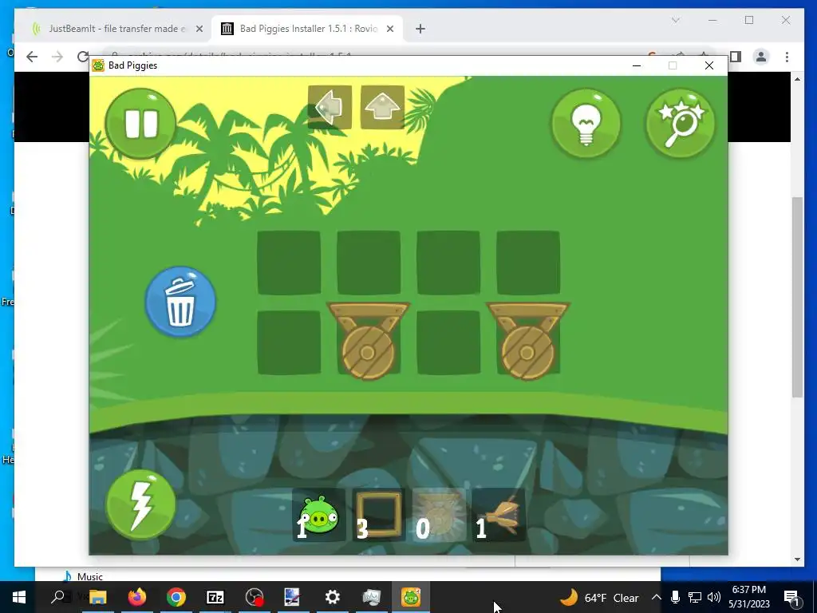Click the microphone tray icon

click(675, 597)
